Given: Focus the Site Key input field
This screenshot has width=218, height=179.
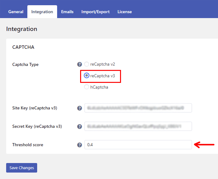Looking at the screenshot, I should click(x=138, y=108).
